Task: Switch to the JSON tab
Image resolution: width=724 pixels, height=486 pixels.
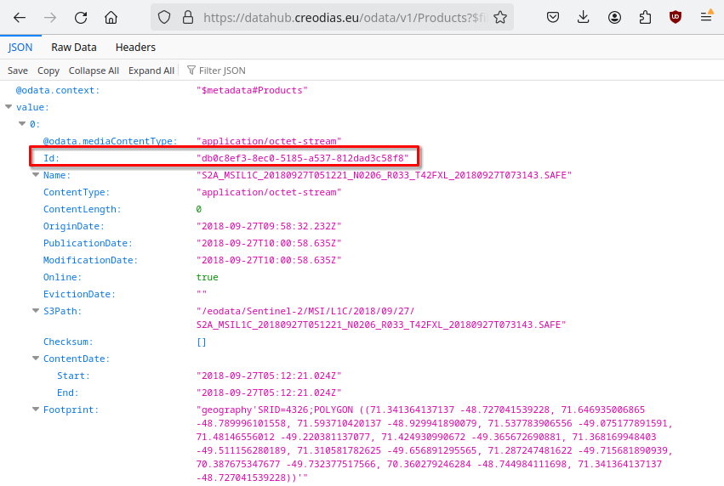Action: (x=20, y=47)
